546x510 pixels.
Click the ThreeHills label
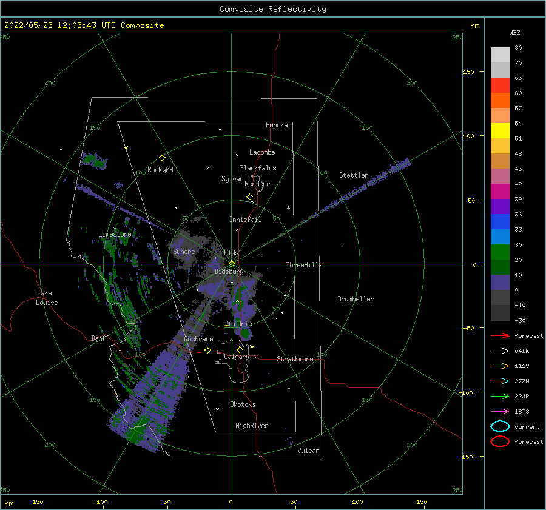[304, 265]
